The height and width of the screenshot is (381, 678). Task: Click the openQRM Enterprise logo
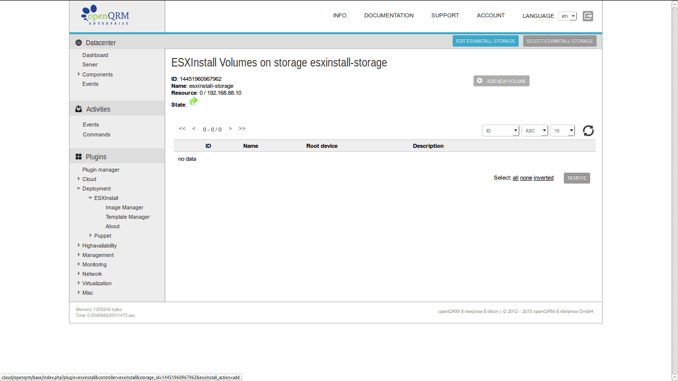(105, 15)
